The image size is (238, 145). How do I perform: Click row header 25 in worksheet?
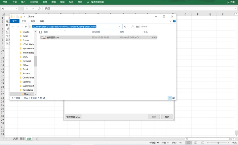pos(2,105)
